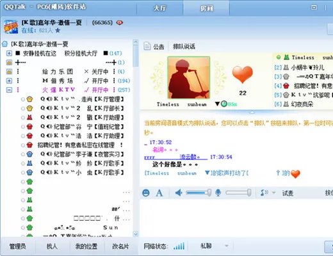The width and height of the screenshot is (333, 256).
Task: Click the red eye icon beside 66365
Action: (x=120, y=22)
